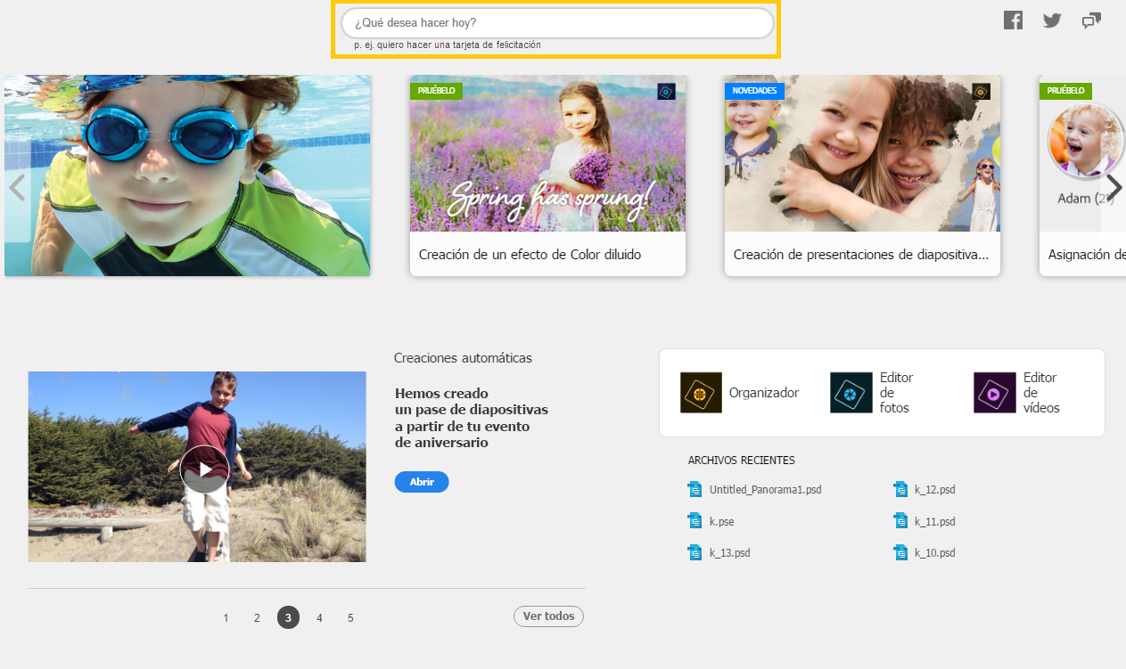Click the Ver todos button
The height and width of the screenshot is (669, 1126).
tap(548, 616)
